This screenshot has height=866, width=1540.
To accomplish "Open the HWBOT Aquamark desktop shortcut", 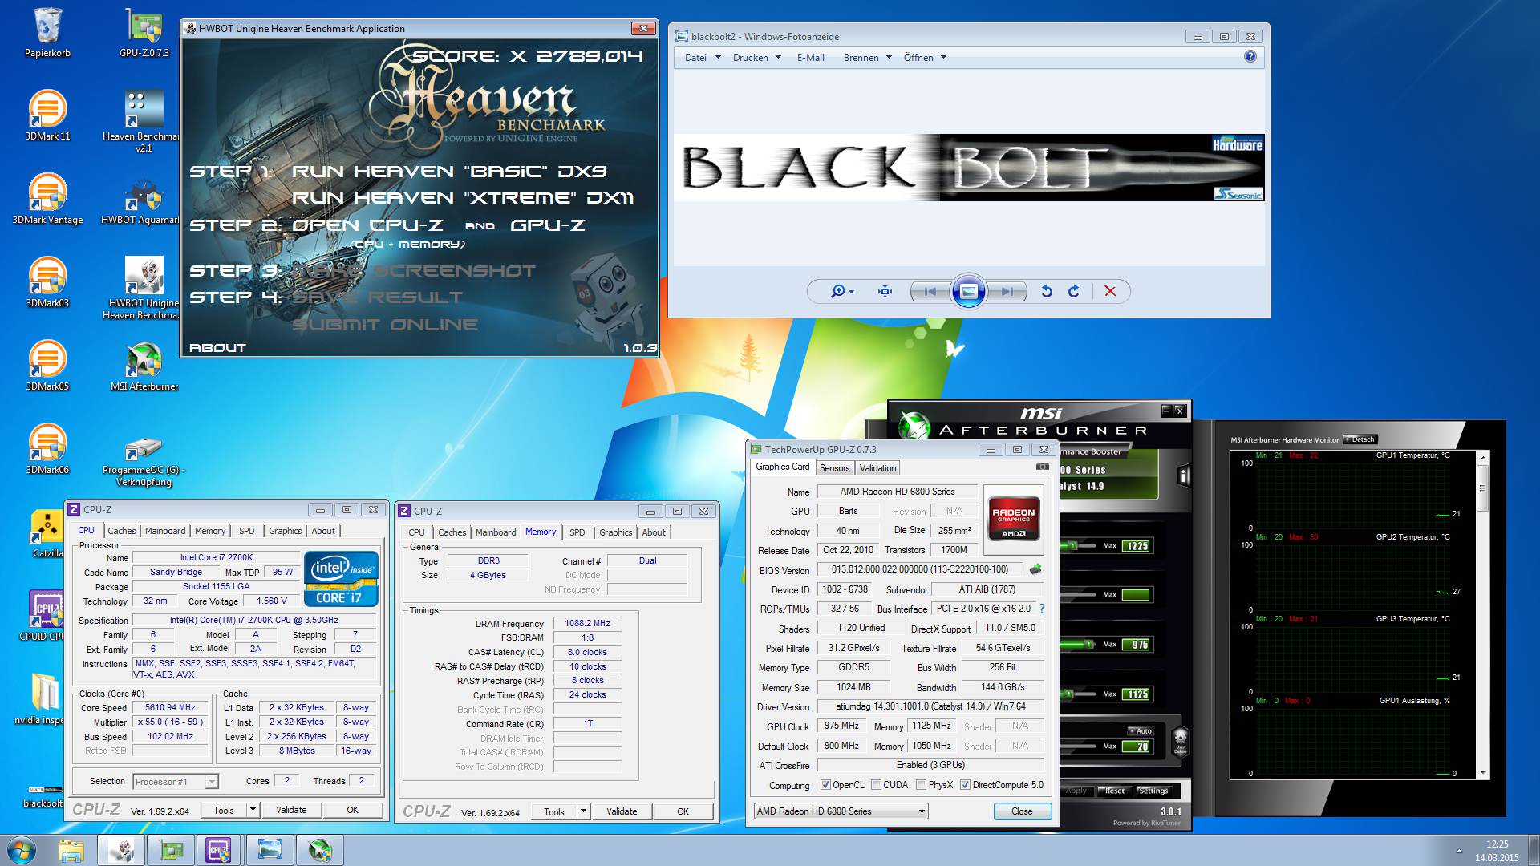I will click(142, 199).
